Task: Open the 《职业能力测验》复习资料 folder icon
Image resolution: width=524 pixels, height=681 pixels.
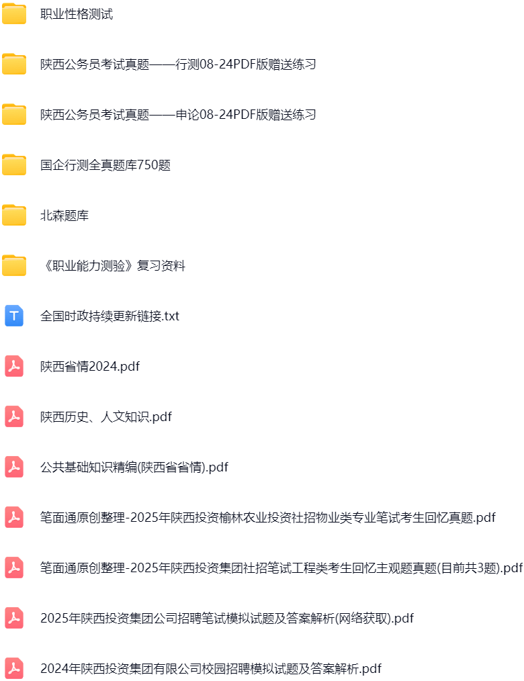Action: point(13,266)
